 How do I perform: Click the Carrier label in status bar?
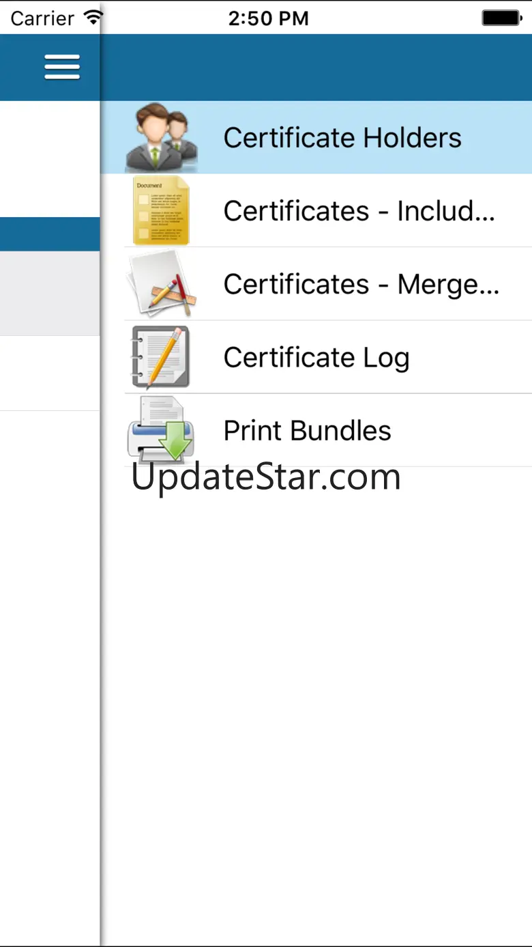coord(42,18)
